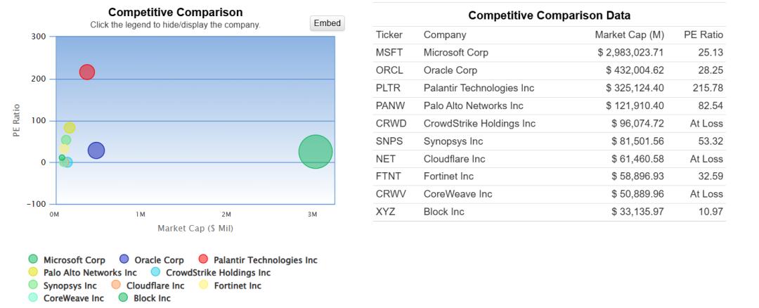Screen dimensions: 759x308
Task: Sort by Market Cap (M) column header
Action: click(629, 34)
